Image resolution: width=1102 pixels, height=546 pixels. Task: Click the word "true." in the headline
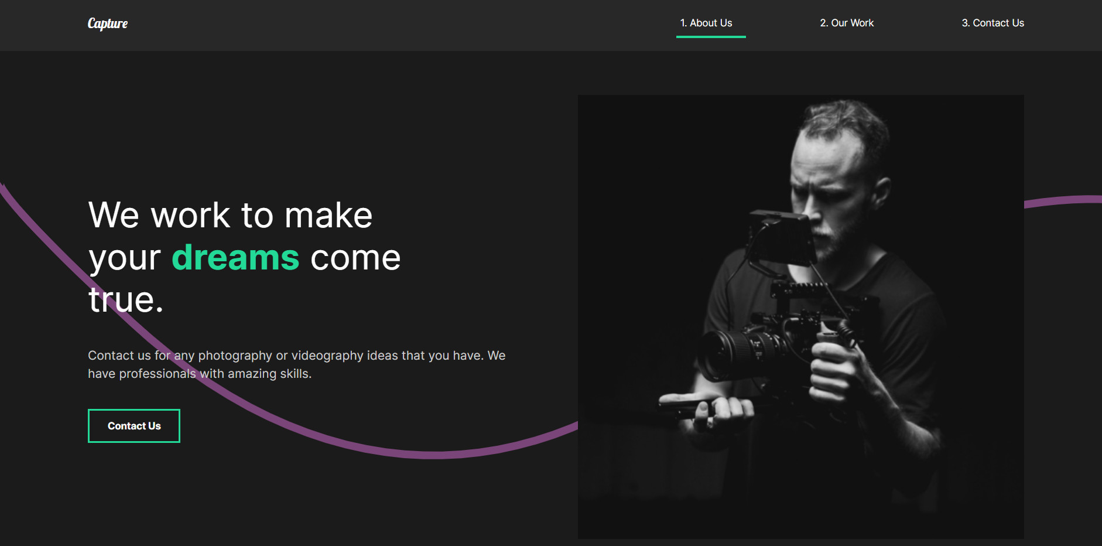click(x=126, y=300)
